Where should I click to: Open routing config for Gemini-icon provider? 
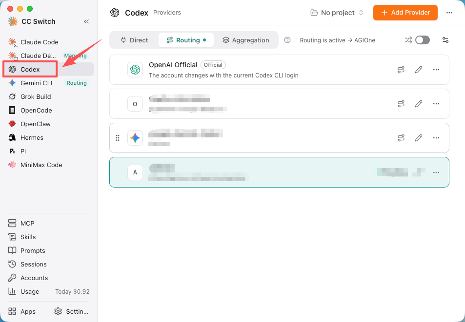point(401,138)
